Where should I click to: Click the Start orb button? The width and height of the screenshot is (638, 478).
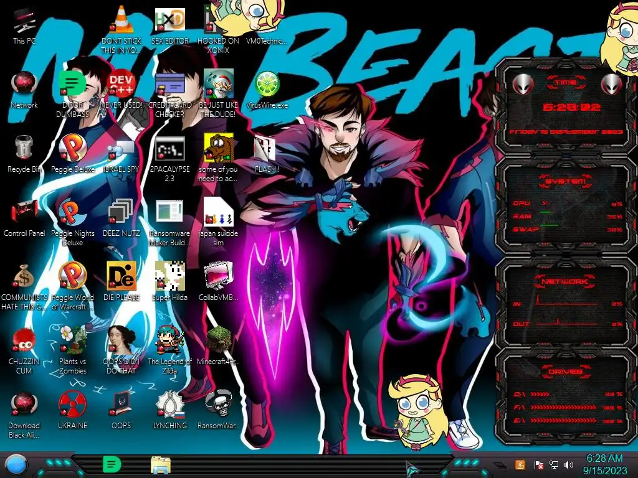click(x=16, y=464)
